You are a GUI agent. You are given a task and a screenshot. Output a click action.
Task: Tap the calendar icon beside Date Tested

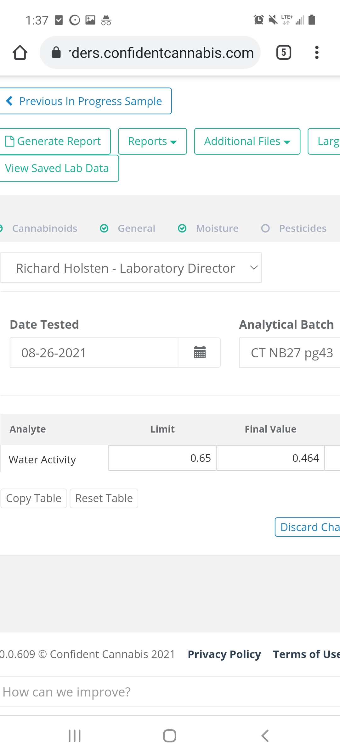(200, 353)
